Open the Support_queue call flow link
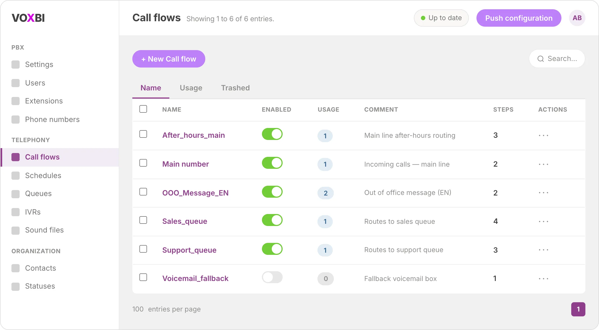Viewport: 599px width, 330px height. point(189,250)
